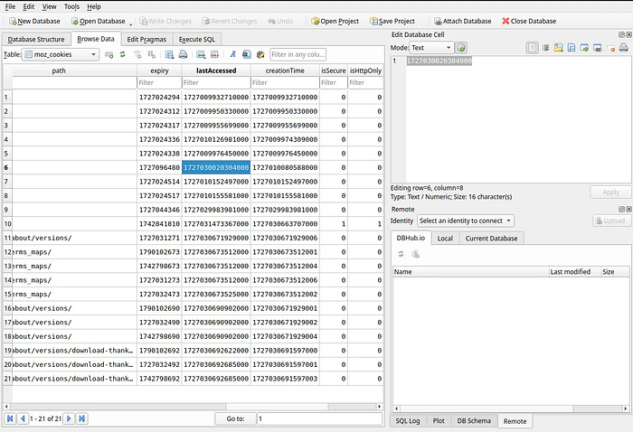The height and width of the screenshot is (432, 633).
Task: Sort by the expiry column header
Action: (159, 70)
